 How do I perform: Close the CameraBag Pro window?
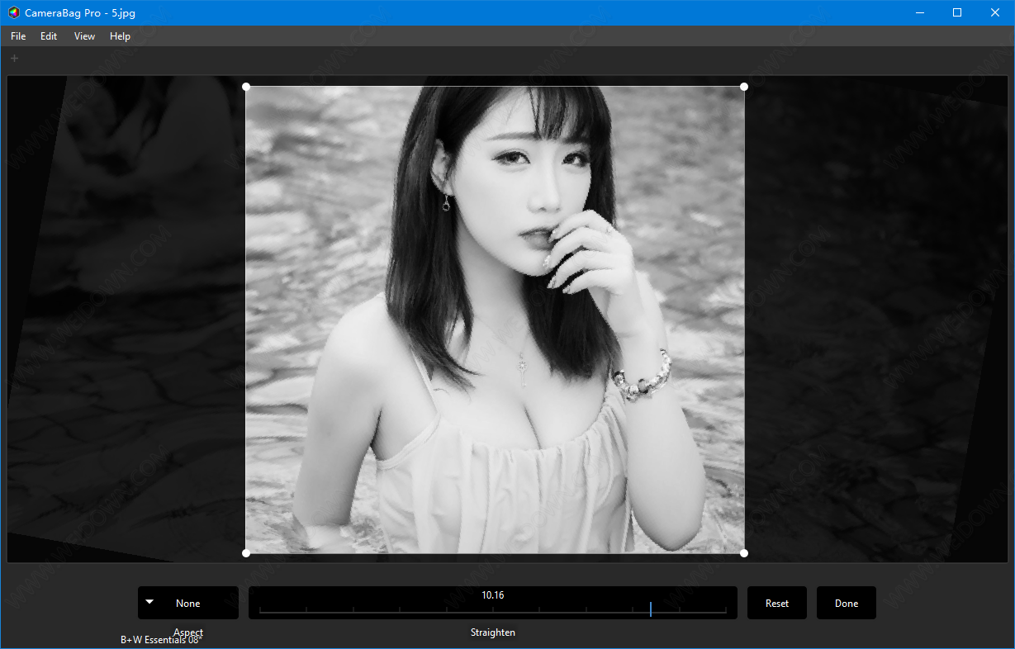[995, 12]
